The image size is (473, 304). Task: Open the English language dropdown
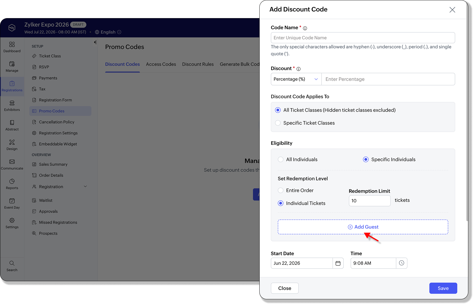(x=108, y=32)
